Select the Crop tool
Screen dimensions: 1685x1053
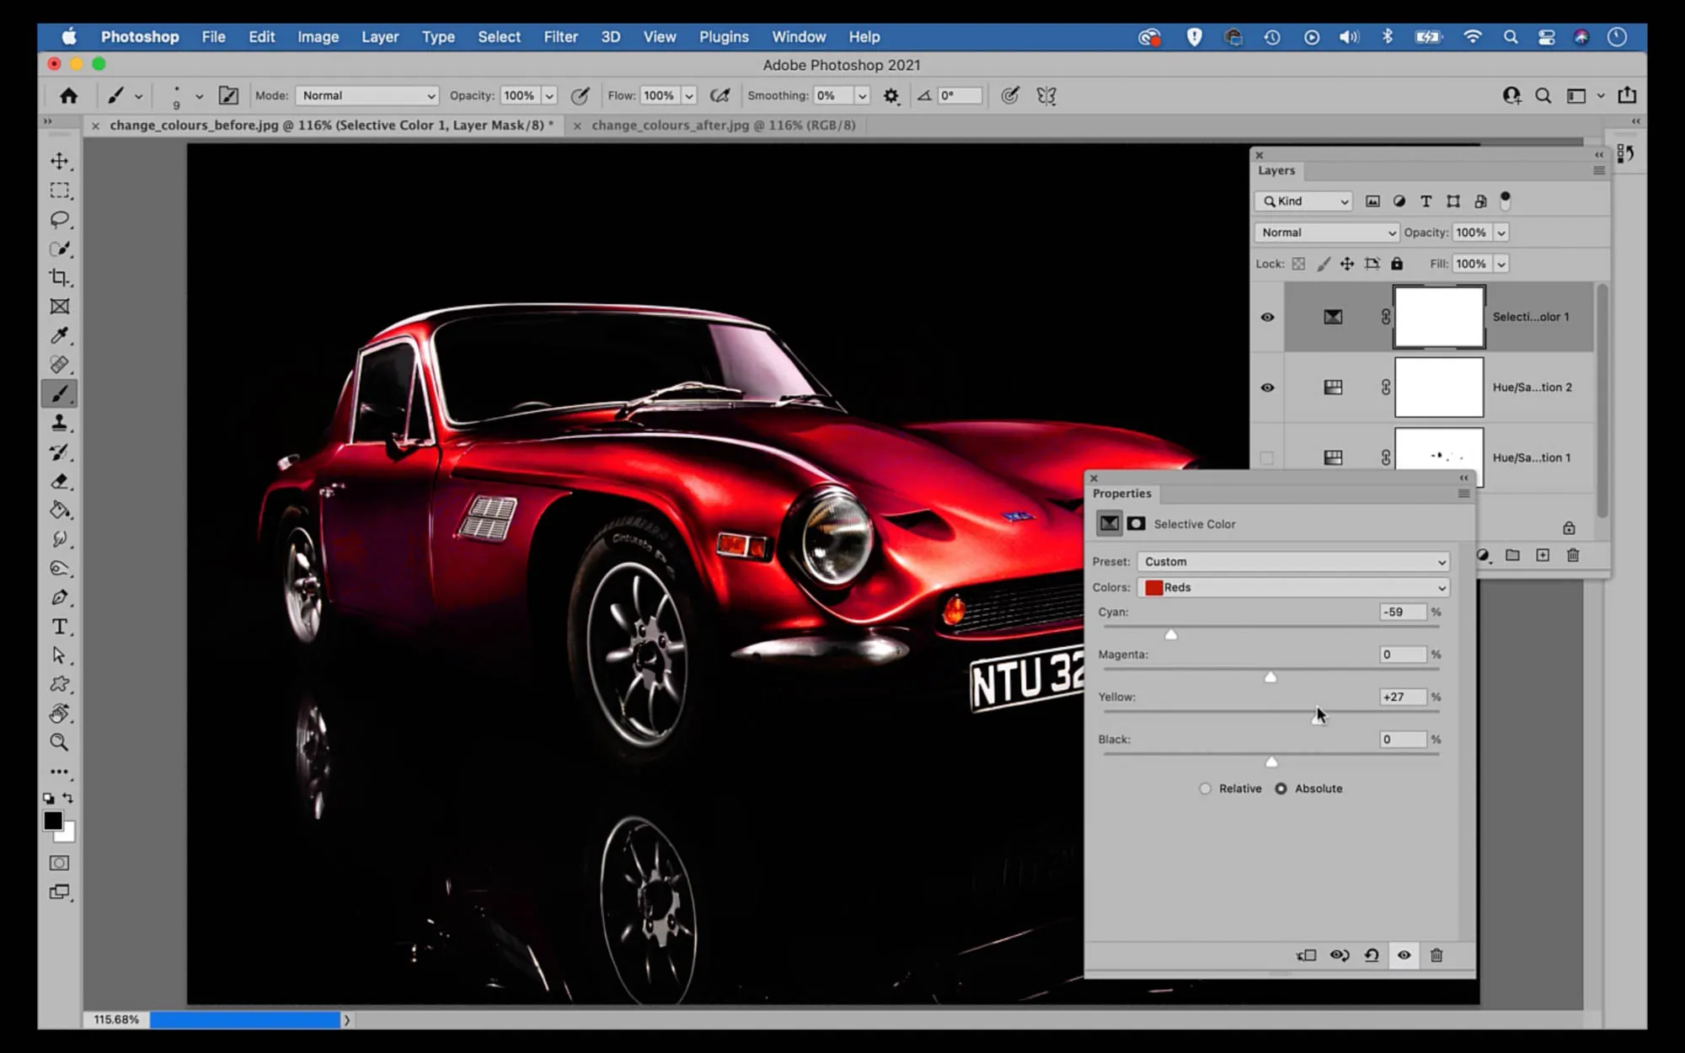59,277
